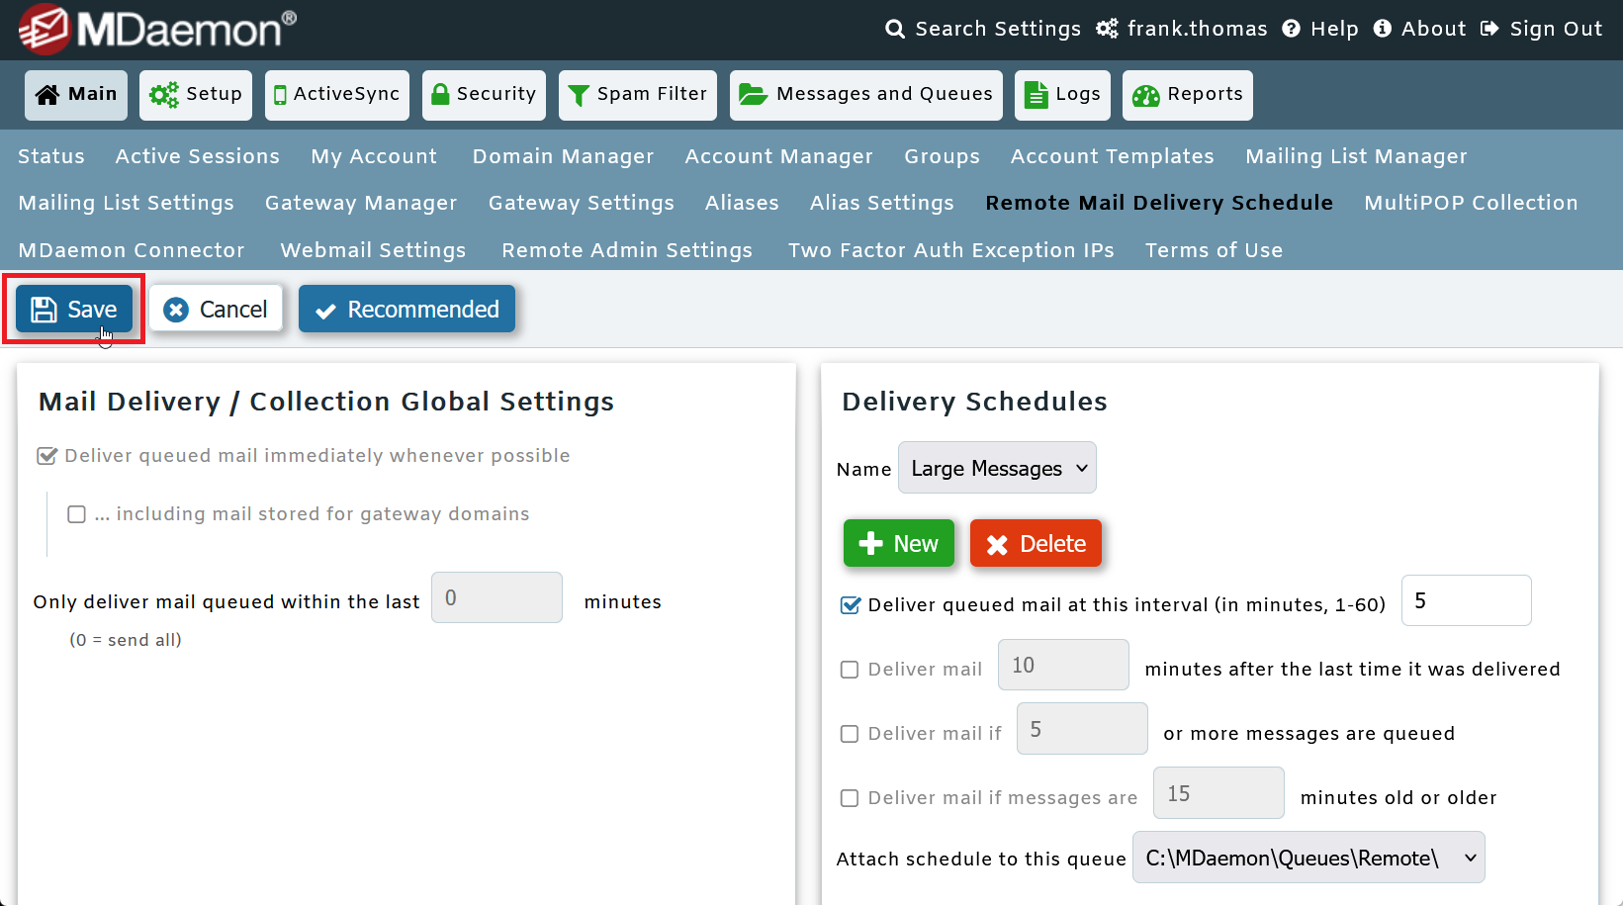
Task: Enable including mail stored for gateway domains
Action: tap(77, 513)
